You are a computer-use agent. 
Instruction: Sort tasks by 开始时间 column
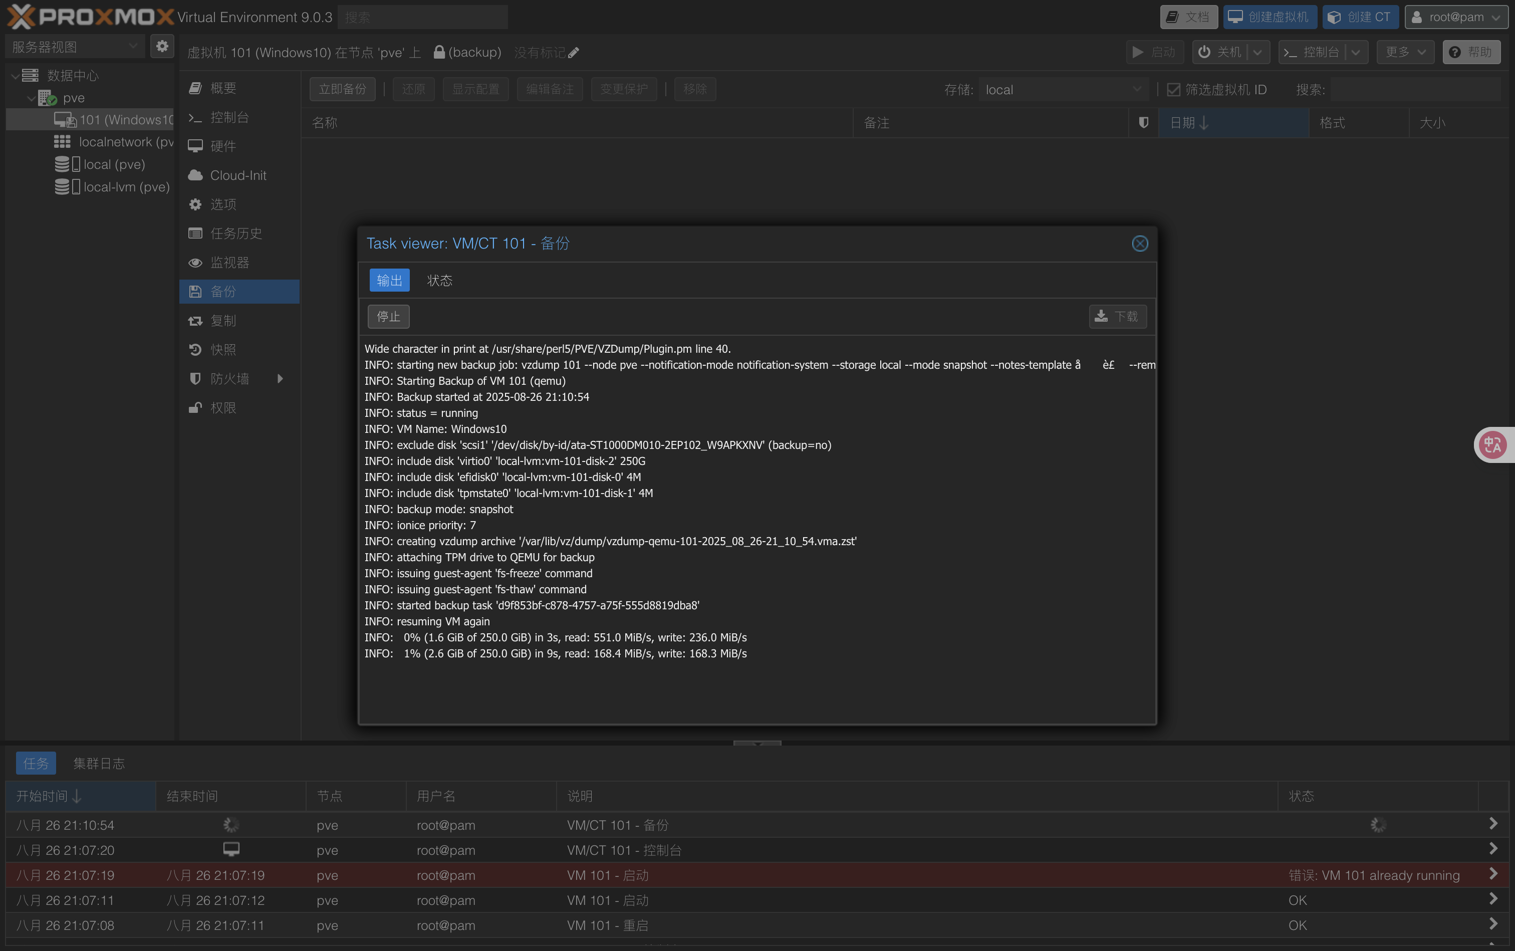(81, 796)
